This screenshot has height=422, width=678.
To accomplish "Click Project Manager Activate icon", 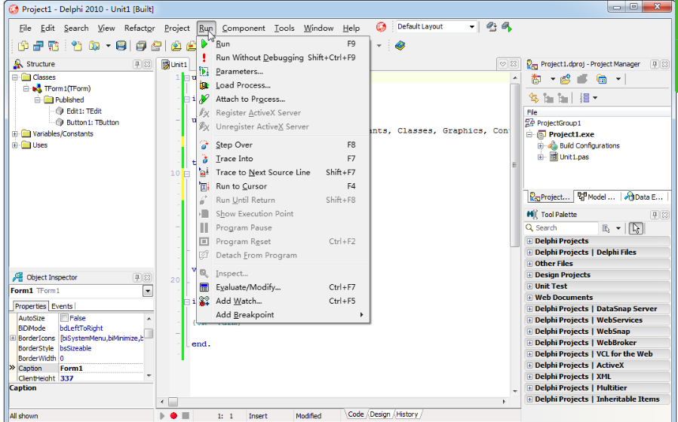I will click(x=536, y=79).
